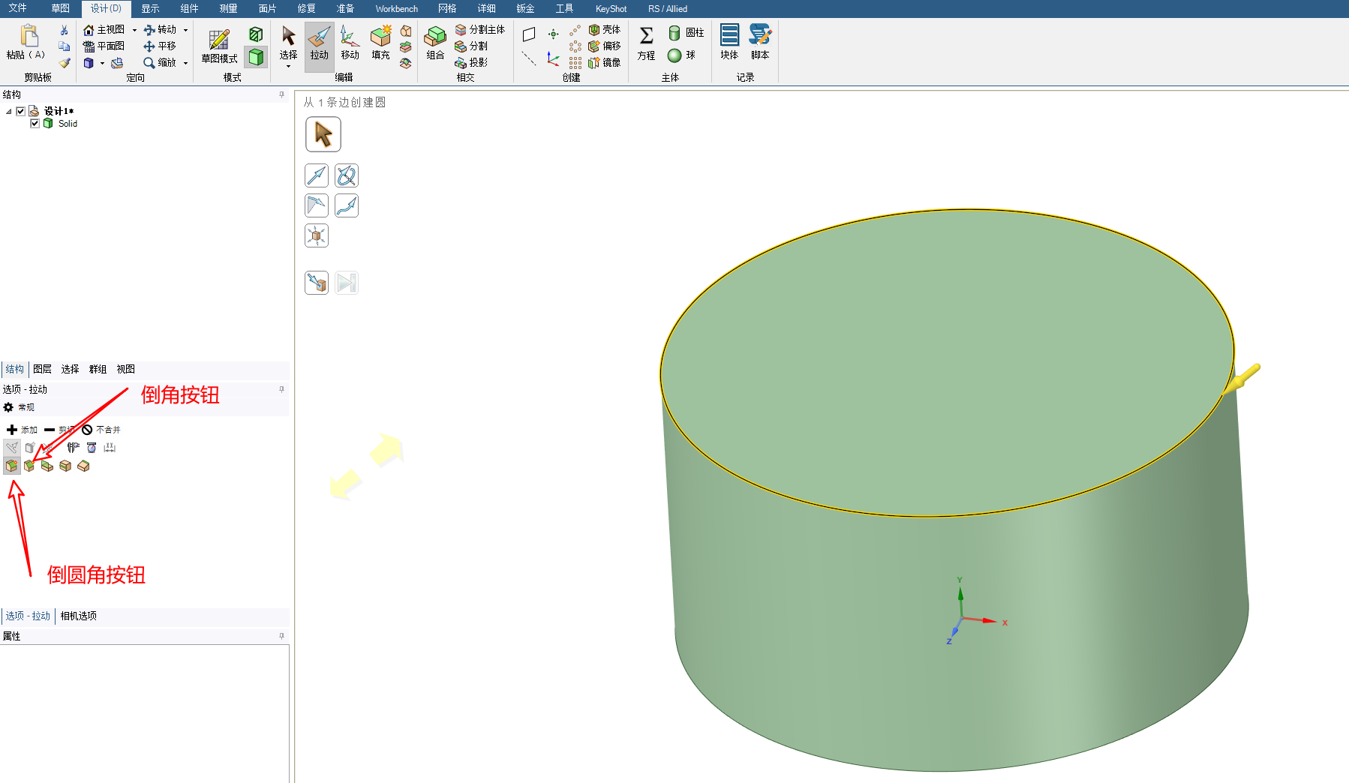The image size is (1349, 783).
Task: Select the chamfer (倒角) option icon
Action: [x=29, y=466]
